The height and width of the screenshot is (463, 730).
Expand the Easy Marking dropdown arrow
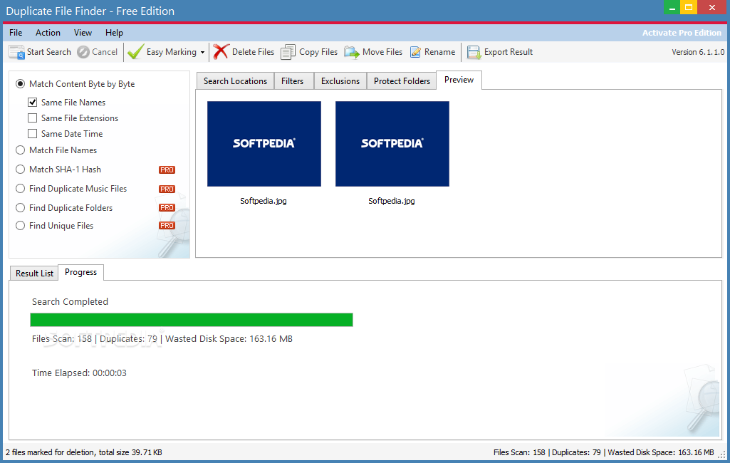tap(202, 53)
